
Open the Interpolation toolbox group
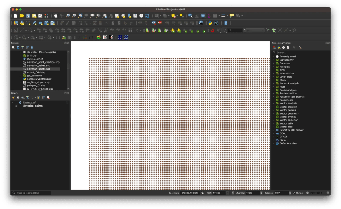click(x=287, y=74)
